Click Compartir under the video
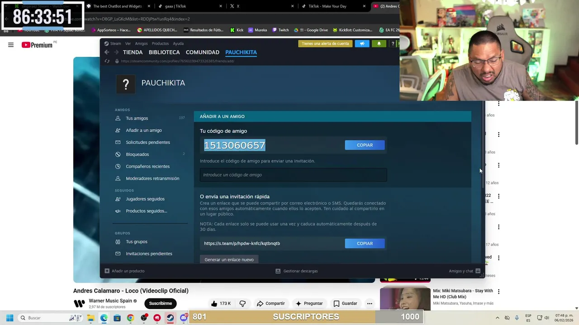The height and width of the screenshot is (325, 579). pos(271,303)
